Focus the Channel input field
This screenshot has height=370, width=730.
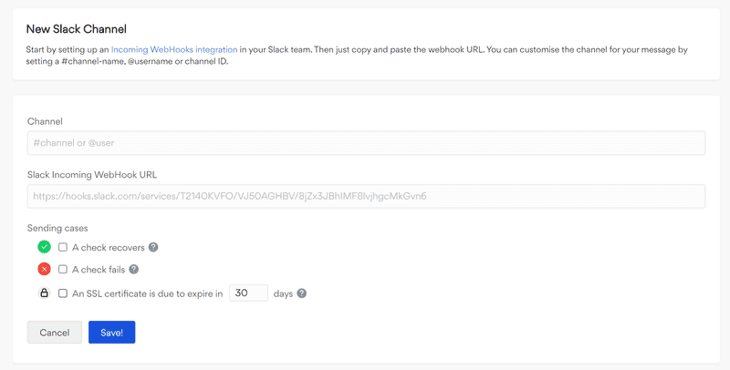click(367, 143)
